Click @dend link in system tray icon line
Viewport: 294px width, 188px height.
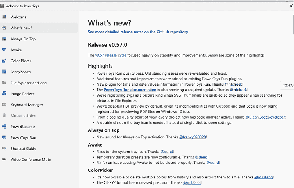tap(167, 152)
